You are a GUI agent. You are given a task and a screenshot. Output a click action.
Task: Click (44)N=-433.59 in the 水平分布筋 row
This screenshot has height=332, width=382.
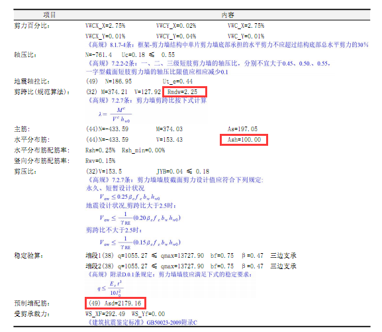tap(107, 140)
